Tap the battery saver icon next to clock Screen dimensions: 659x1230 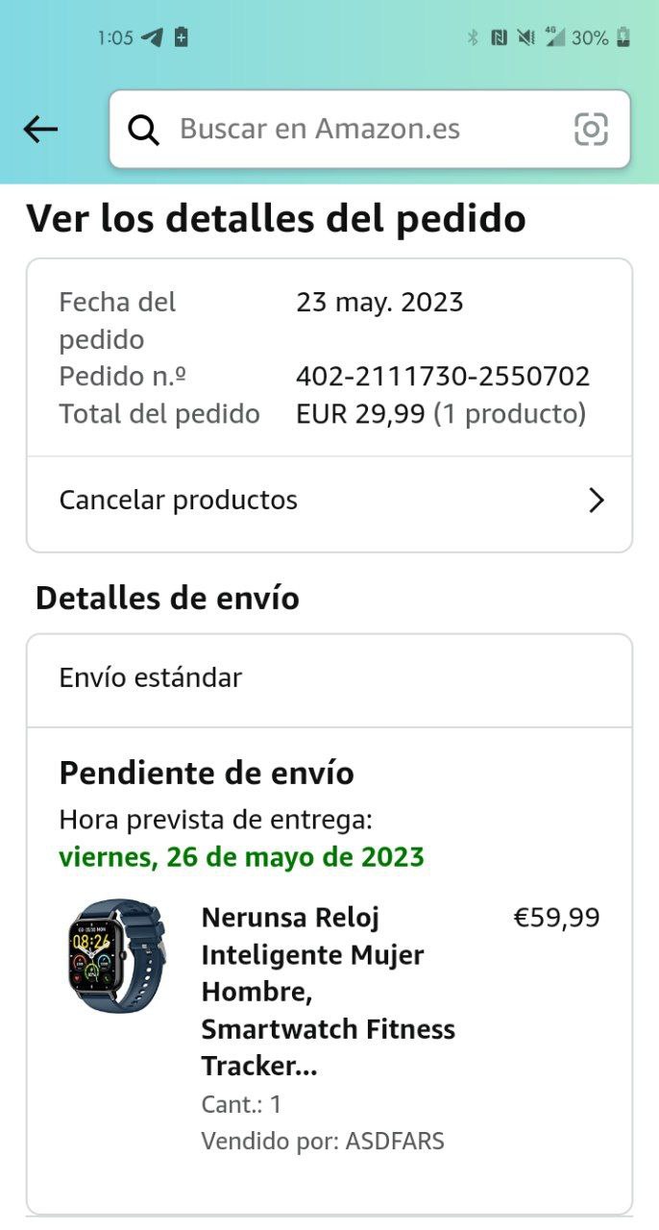point(181,38)
